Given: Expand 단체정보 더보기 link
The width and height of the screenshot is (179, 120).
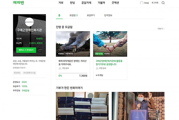Looking at the screenshot, I should tap(19, 68).
